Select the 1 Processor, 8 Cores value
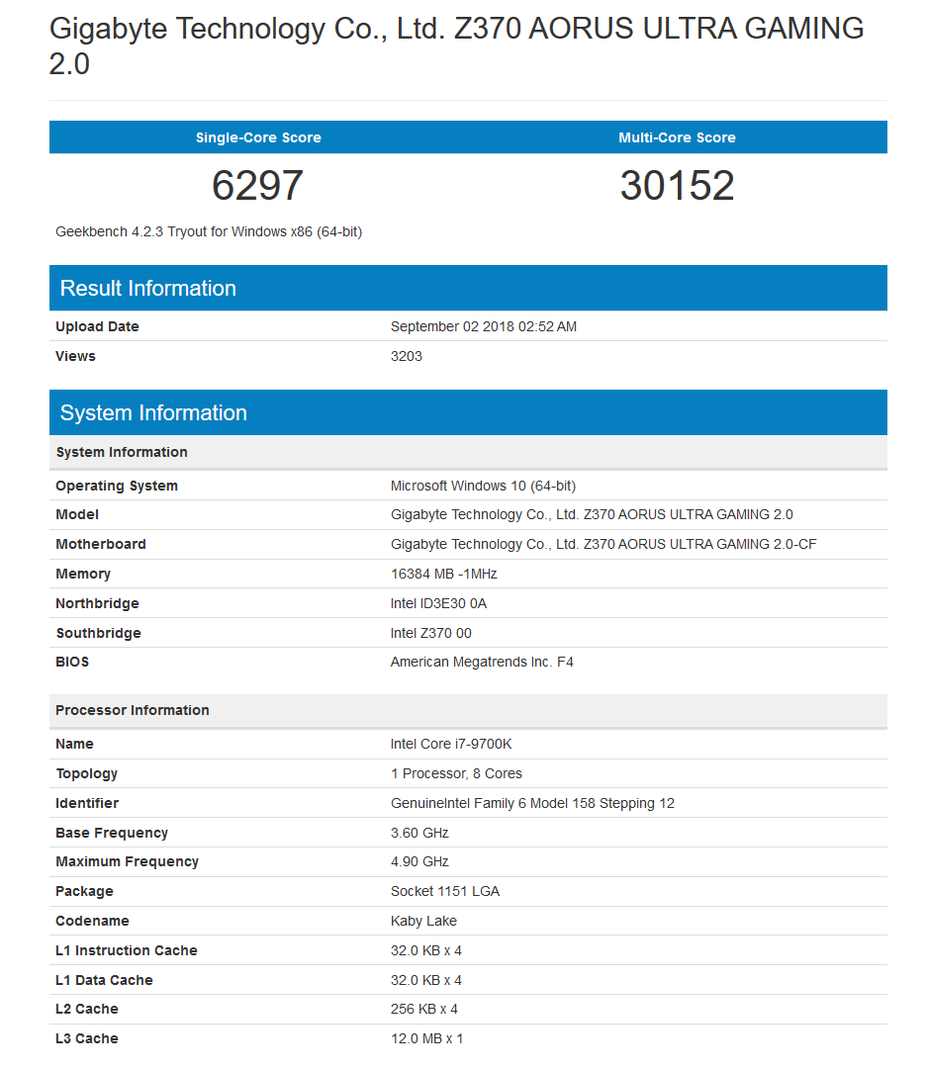This screenshot has width=927, height=1071. click(x=456, y=773)
